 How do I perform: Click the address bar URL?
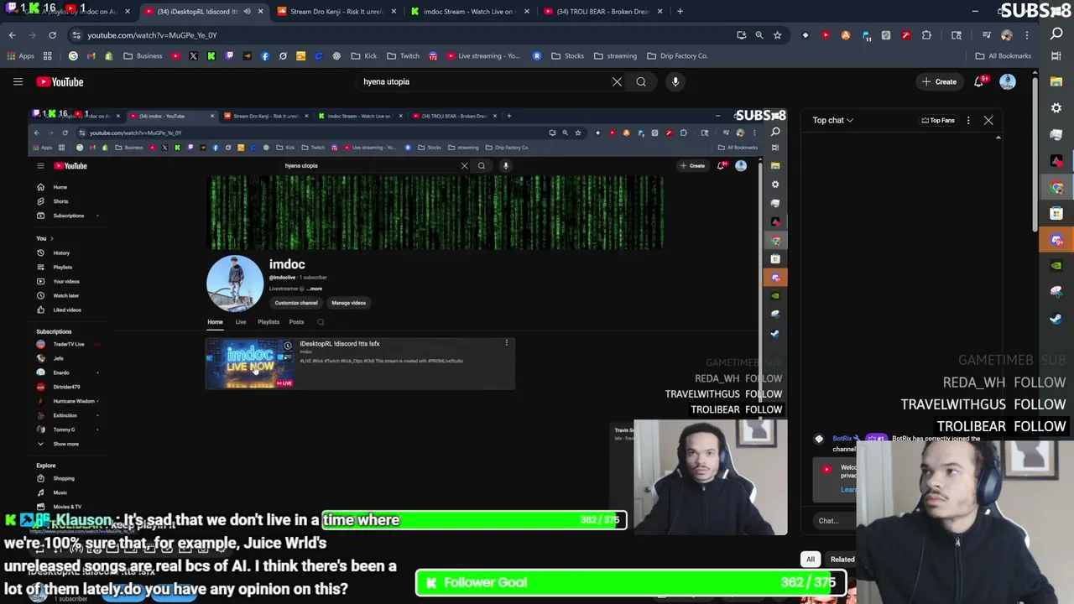(152, 35)
